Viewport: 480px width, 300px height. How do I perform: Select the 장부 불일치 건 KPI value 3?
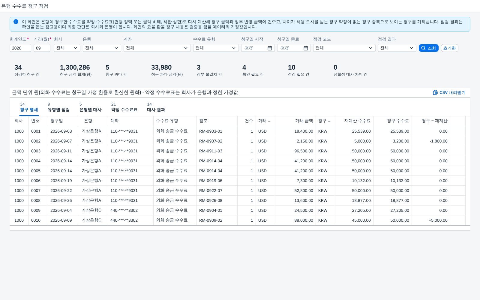(x=199, y=67)
